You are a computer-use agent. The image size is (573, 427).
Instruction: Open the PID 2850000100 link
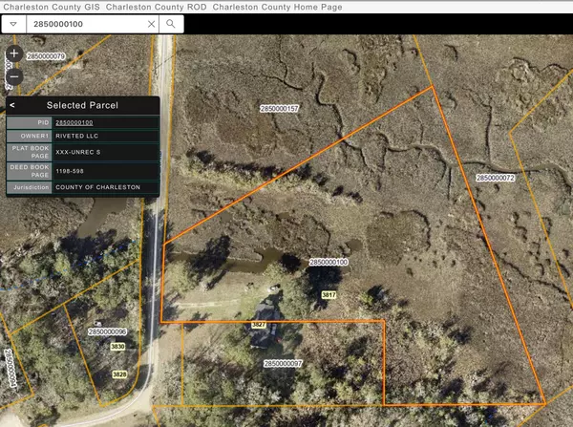74,123
